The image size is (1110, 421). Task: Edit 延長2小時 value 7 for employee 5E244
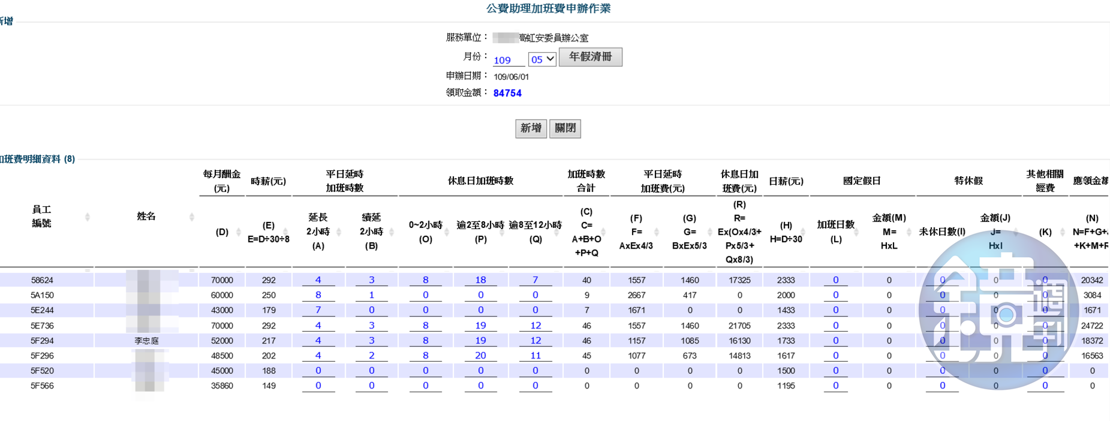318,310
